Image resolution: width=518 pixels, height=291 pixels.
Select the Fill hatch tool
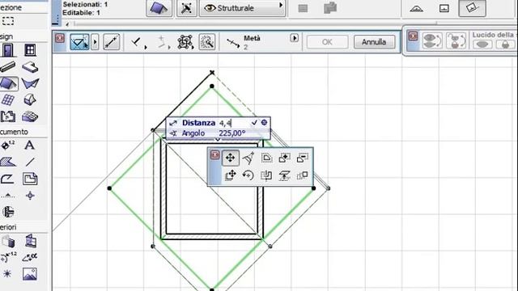[x=8, y=162]
